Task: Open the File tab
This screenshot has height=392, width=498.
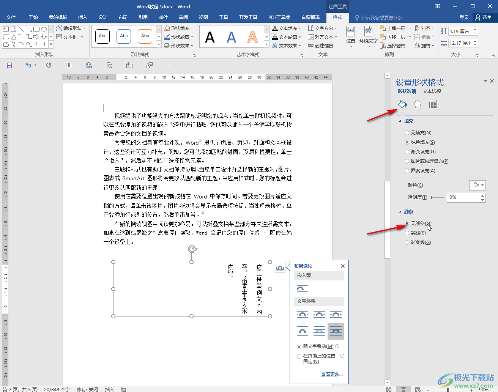Action: [11, 17]
